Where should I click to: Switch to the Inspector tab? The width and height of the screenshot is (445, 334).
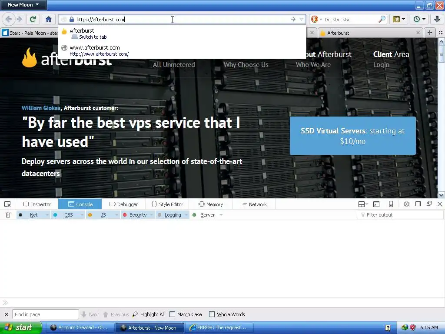click(x=37, y=204)
